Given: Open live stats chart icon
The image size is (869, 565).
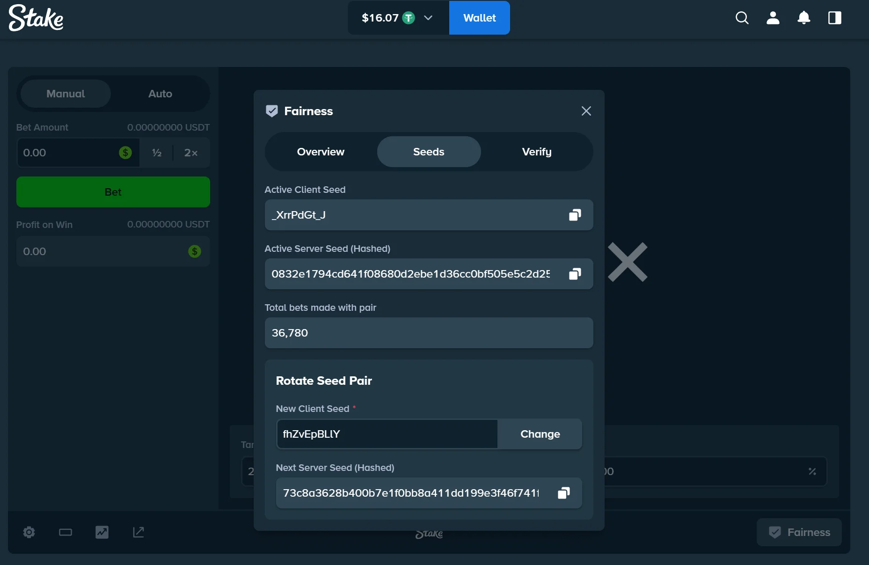Looking at the screenshot, I should click(x=102, y=532).
